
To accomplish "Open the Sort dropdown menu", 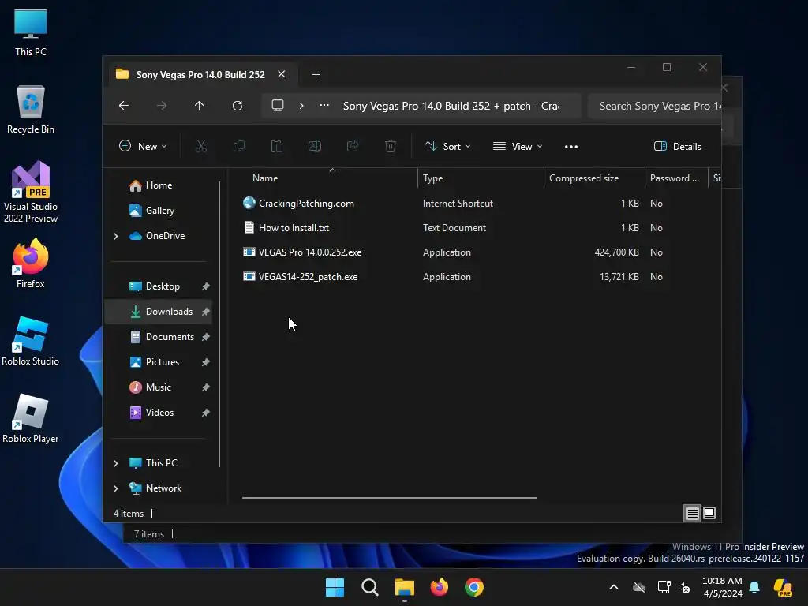I will (447, 146).
